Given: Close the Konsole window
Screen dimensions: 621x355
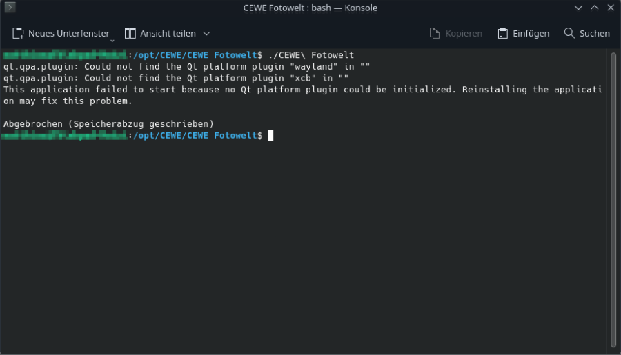Looking at the screenshot, I should pyautogui.click(x=609, y=8).
